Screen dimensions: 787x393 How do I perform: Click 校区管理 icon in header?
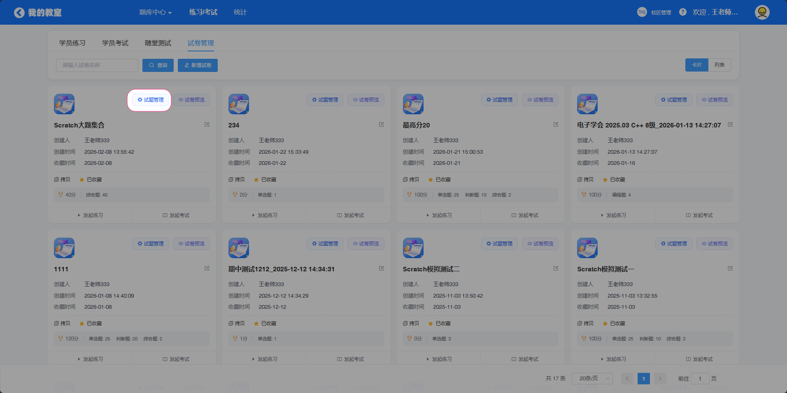click(x=642, y=12)
